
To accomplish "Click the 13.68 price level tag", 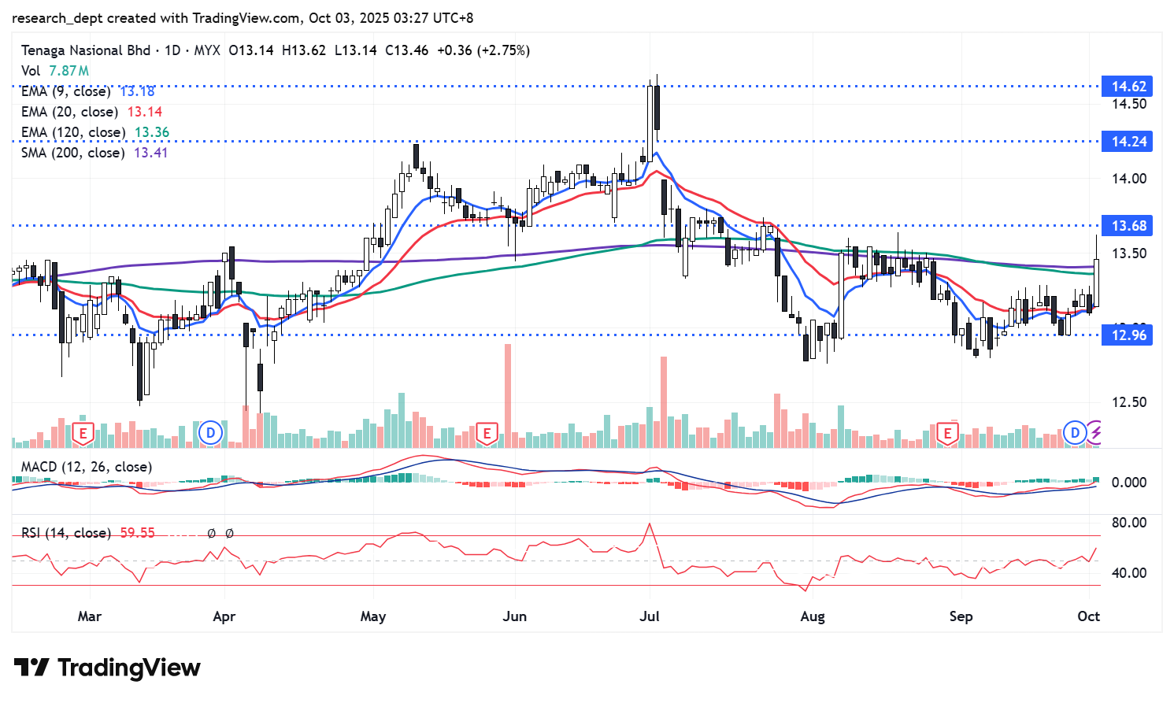I will [x=1128, y=226].
